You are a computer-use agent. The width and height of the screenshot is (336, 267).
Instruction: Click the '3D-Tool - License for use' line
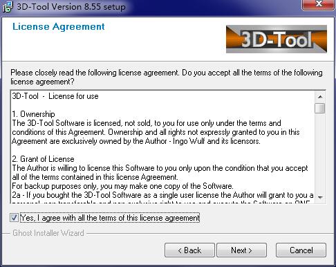(55, 96)
